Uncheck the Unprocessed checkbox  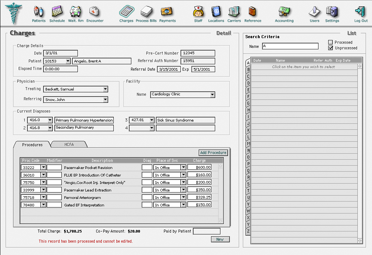pyautogui.click(x=330, y=48)
